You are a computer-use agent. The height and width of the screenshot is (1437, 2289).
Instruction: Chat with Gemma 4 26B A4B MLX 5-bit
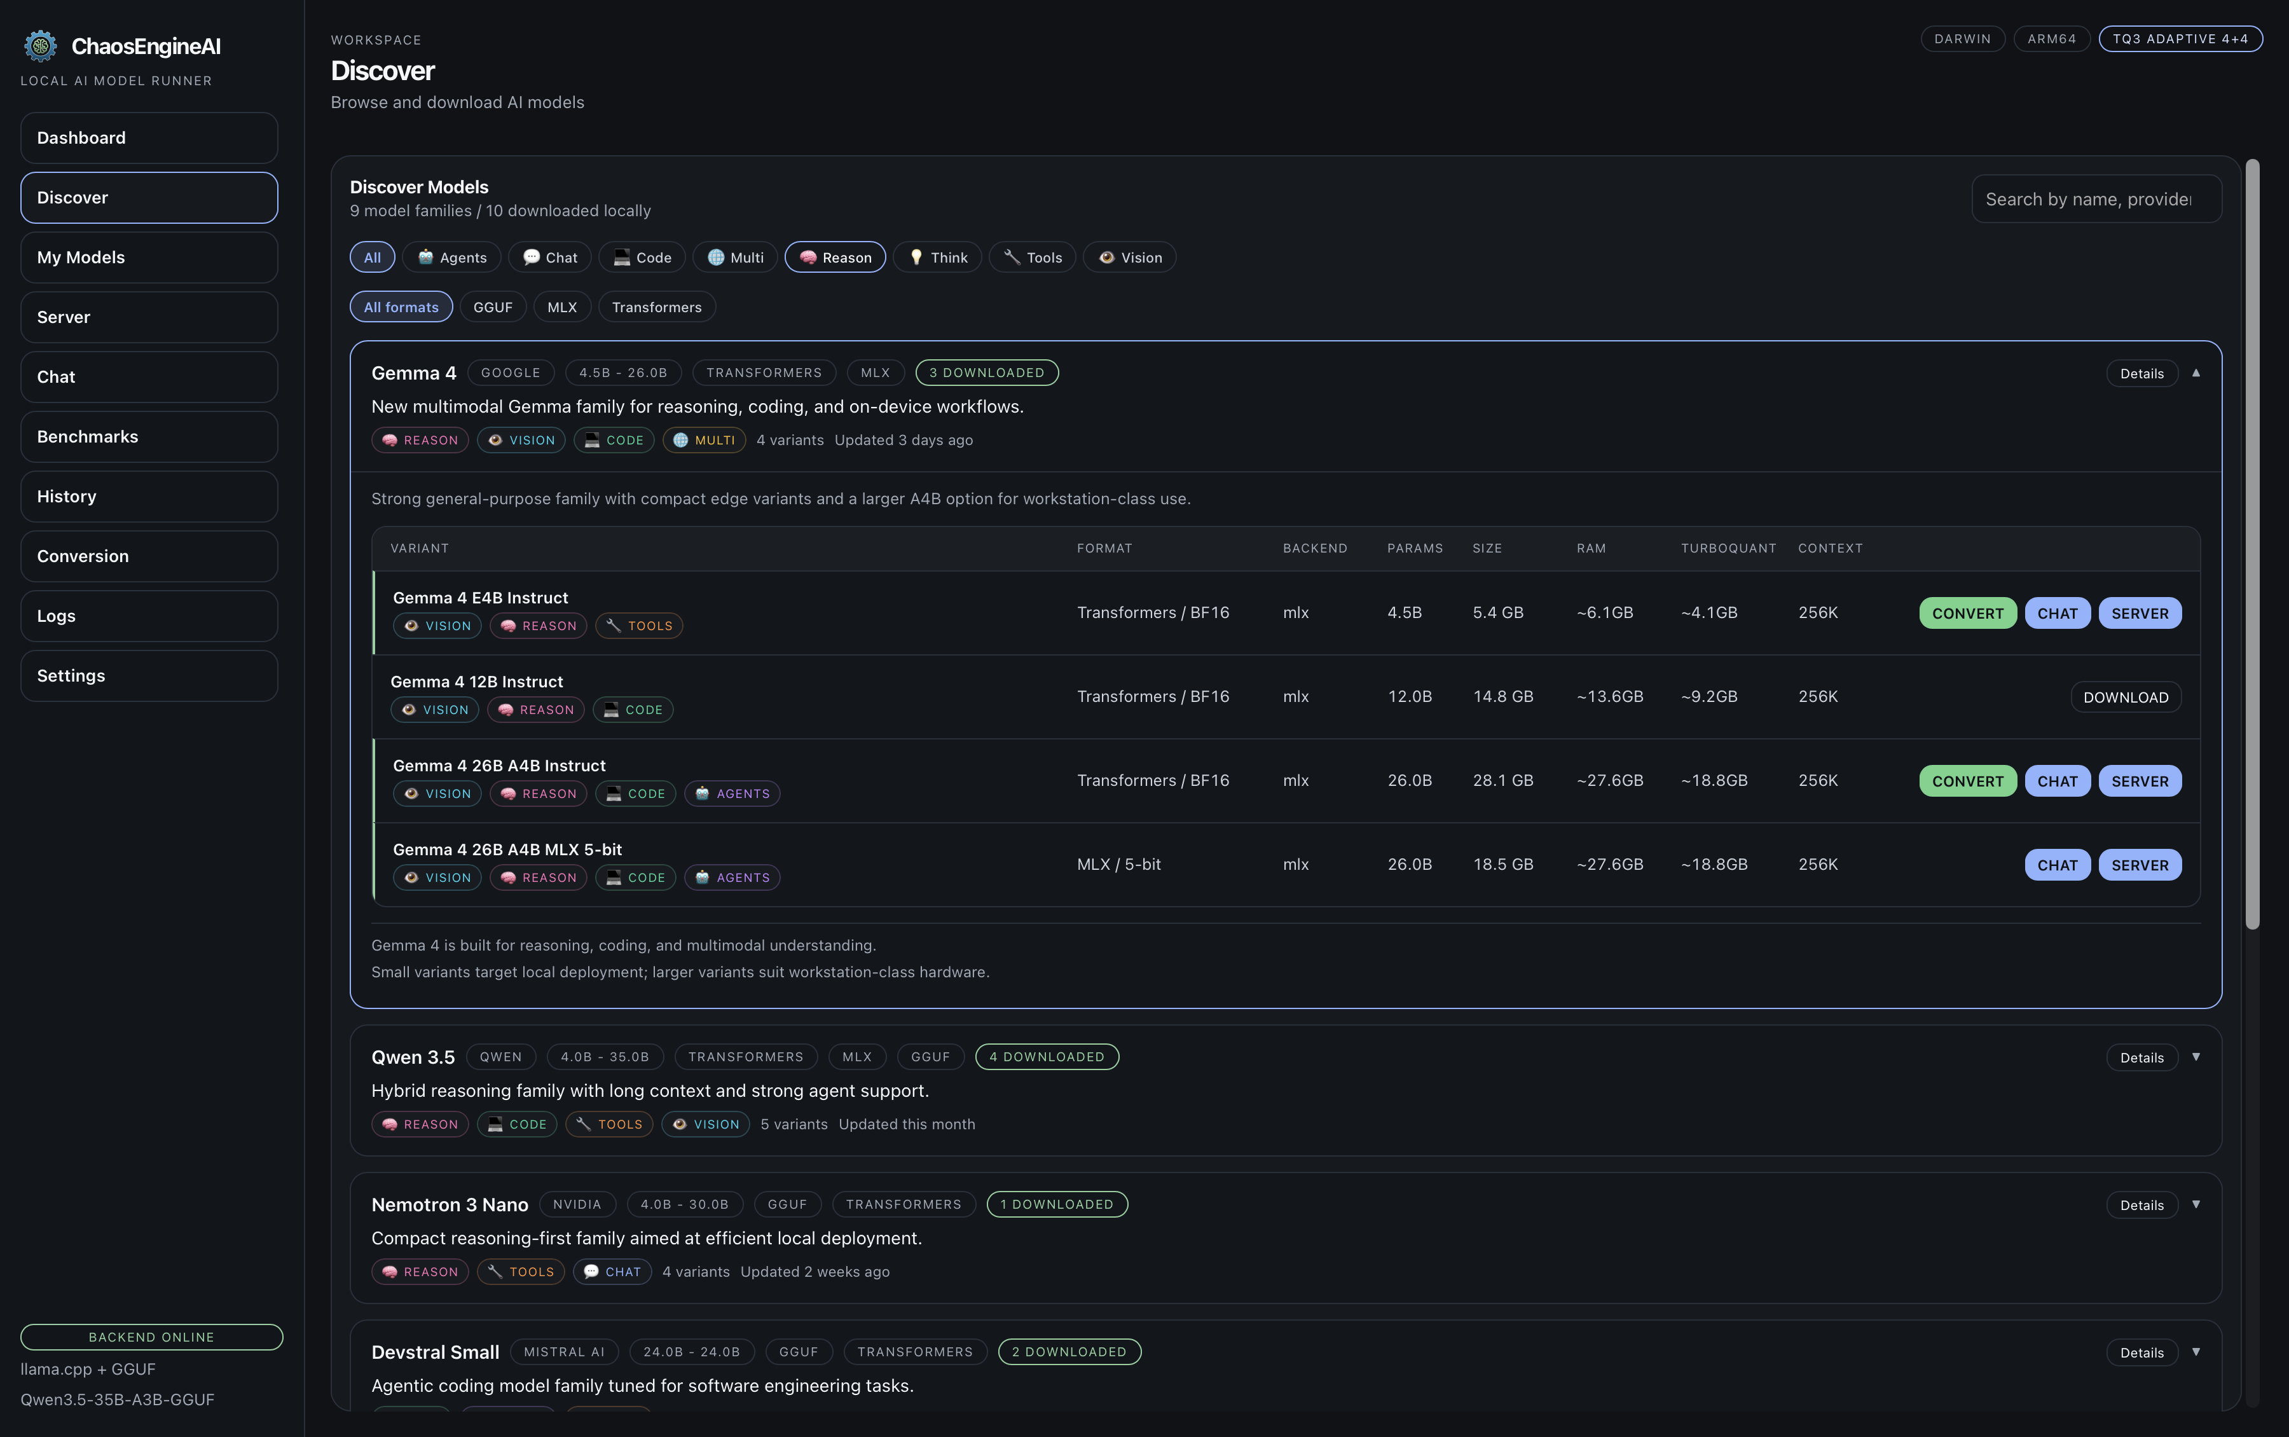pos(2057,865)
